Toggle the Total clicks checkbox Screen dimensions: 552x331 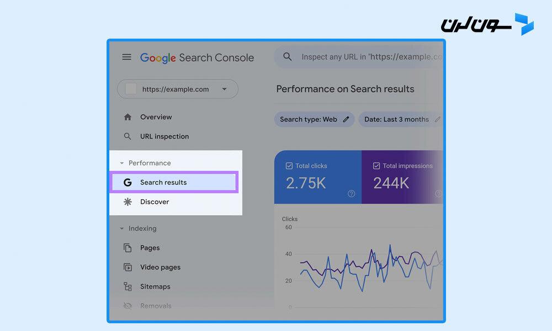pos(289,165)
